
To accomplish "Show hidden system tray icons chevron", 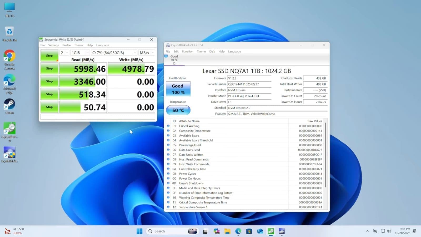I will point(367,231).
